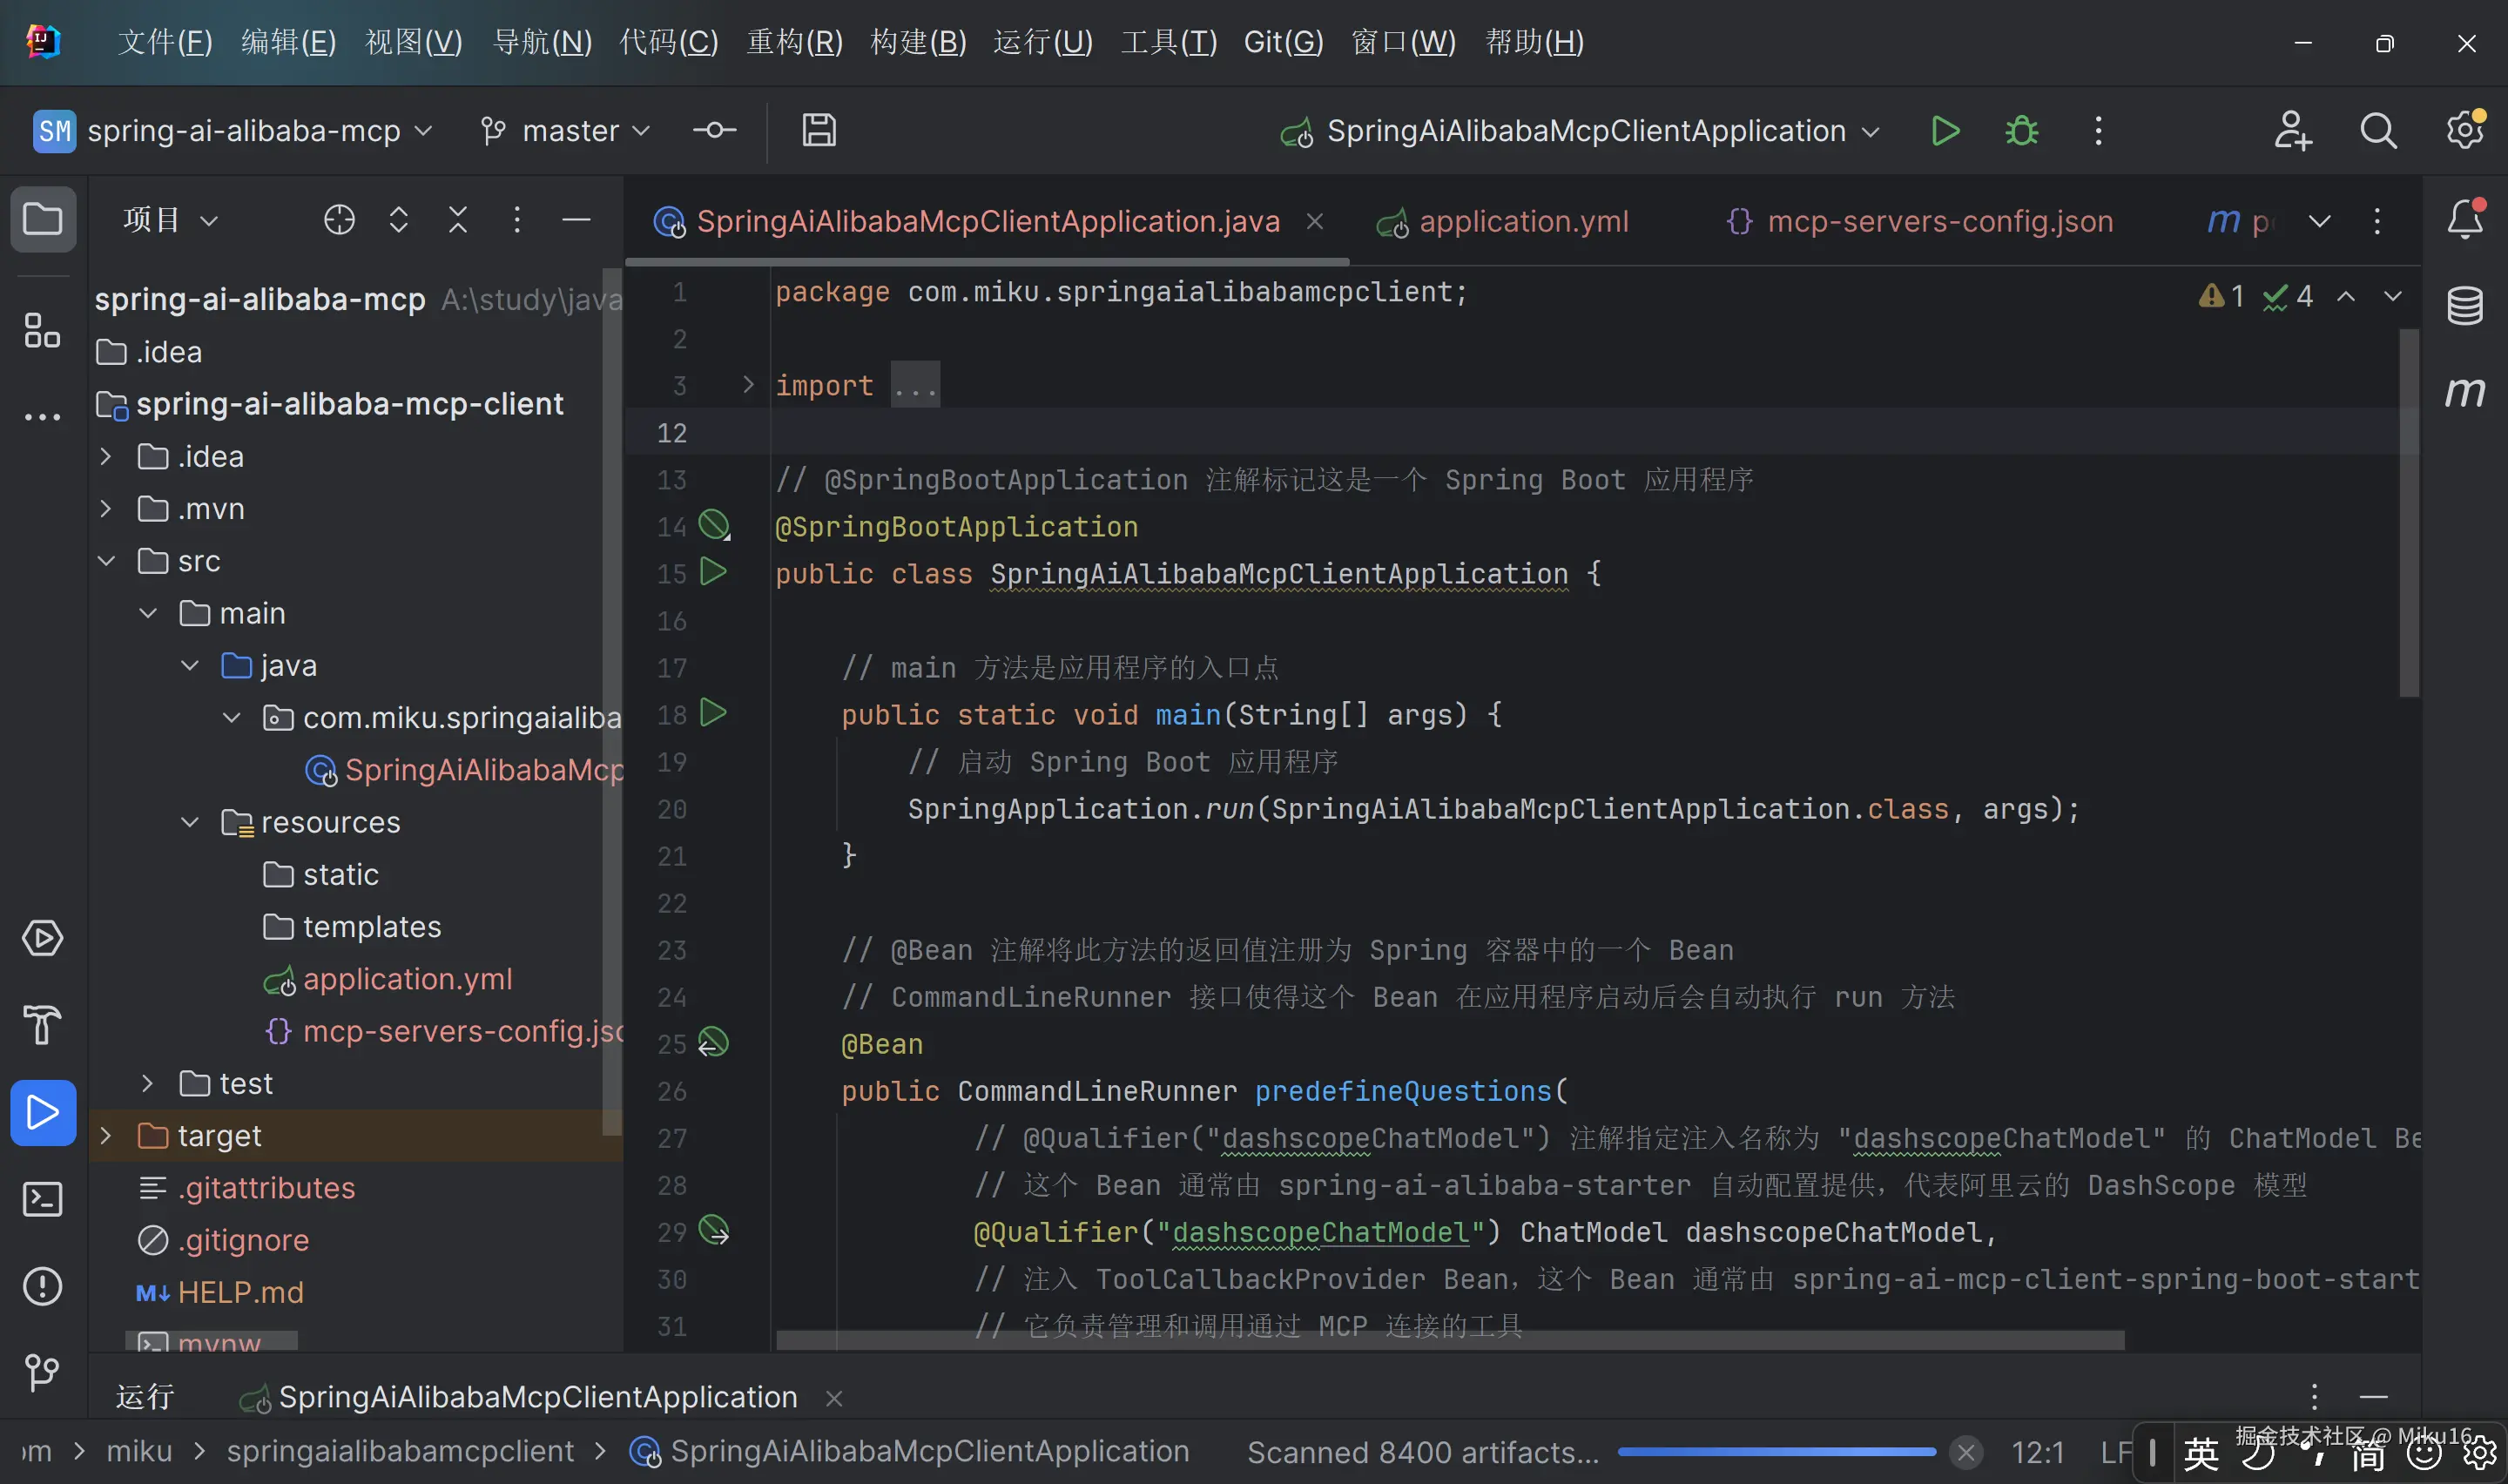This screenshot has width=2508, height=1484.
Task: Click the miku breadcrumb in status bar
Action: point(139,1450)
